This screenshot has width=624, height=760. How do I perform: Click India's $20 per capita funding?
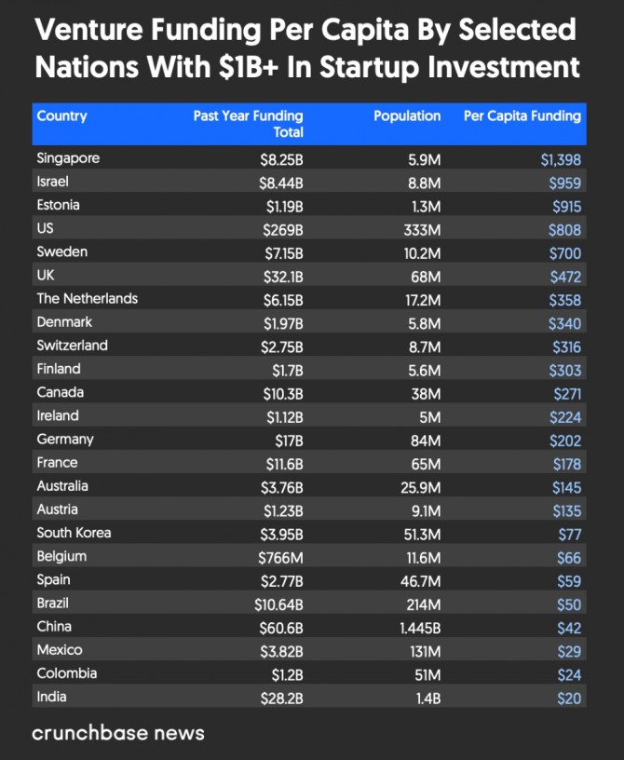[x=569, y=698]
